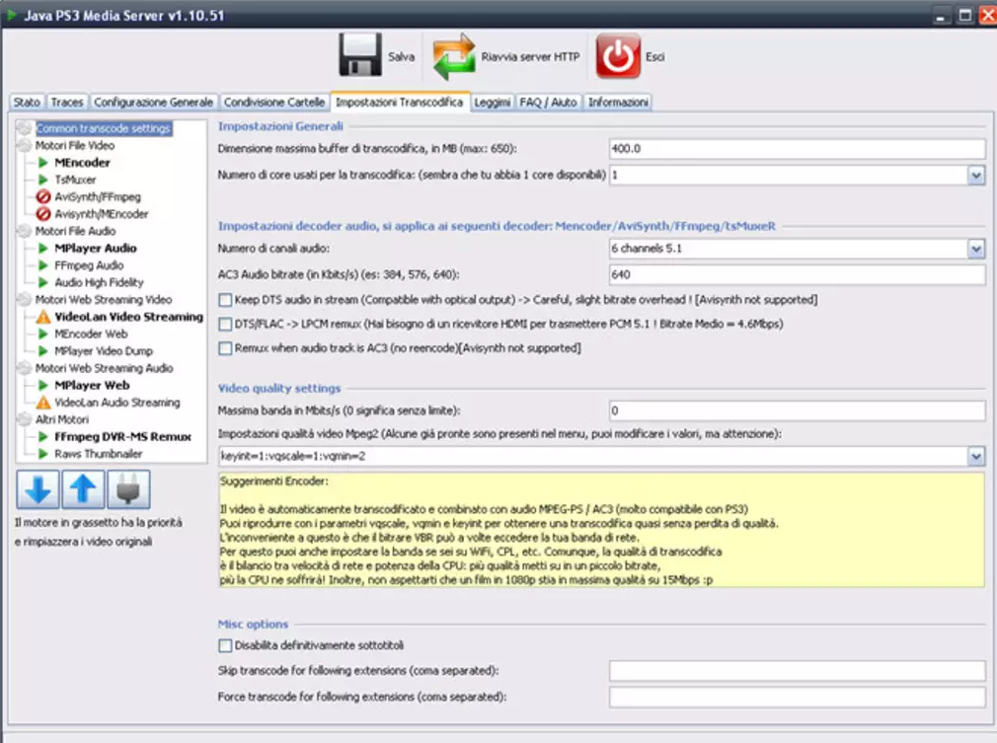Screen dimensions: 997x743
Task: Click the Salva button
Action: tap(375, 55)
